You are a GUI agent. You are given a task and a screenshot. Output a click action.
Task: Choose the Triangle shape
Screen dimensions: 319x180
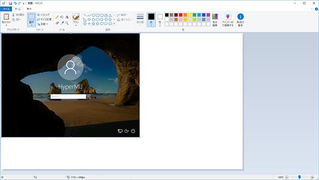click(110, 15)
